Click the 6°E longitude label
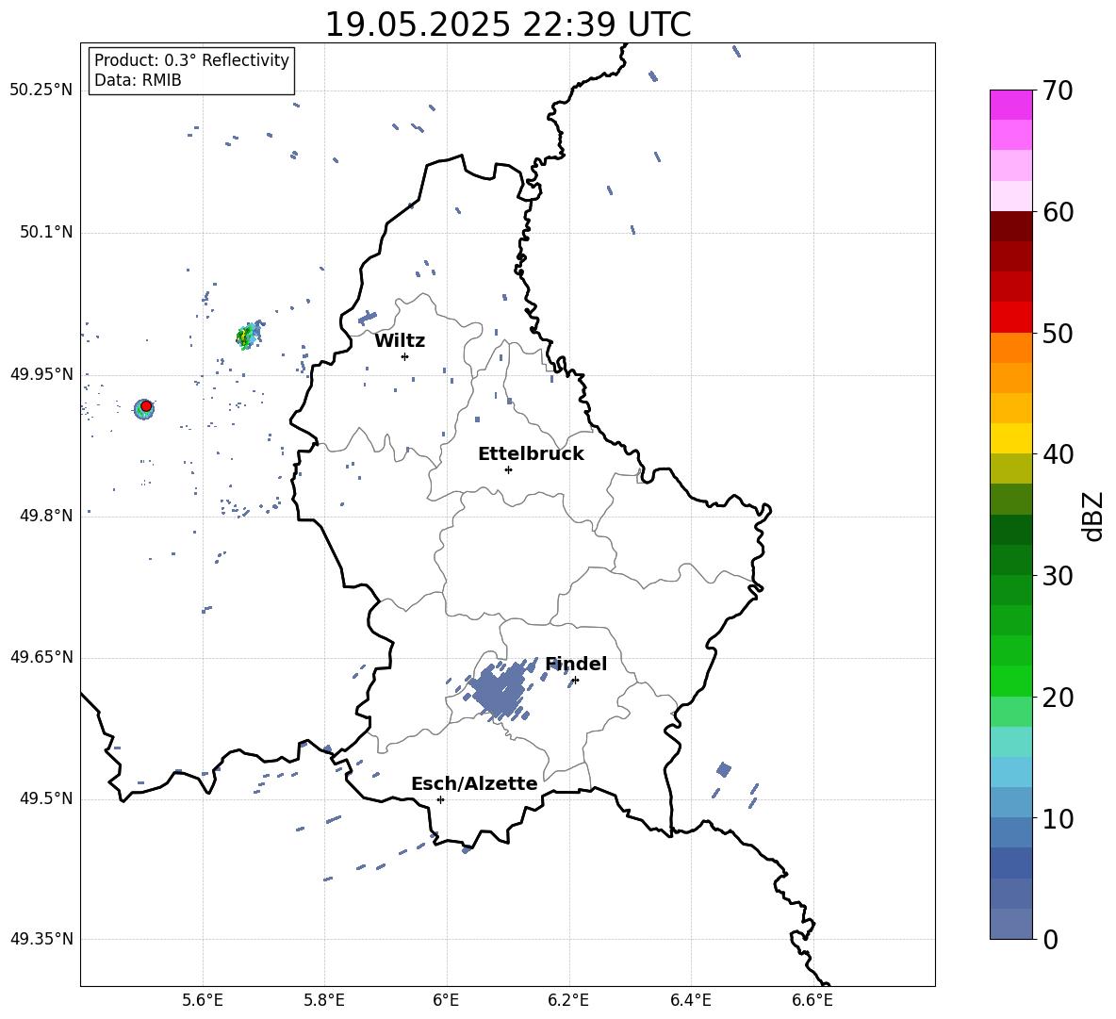The image size is (1116, 1019). tap(446, 1000)
